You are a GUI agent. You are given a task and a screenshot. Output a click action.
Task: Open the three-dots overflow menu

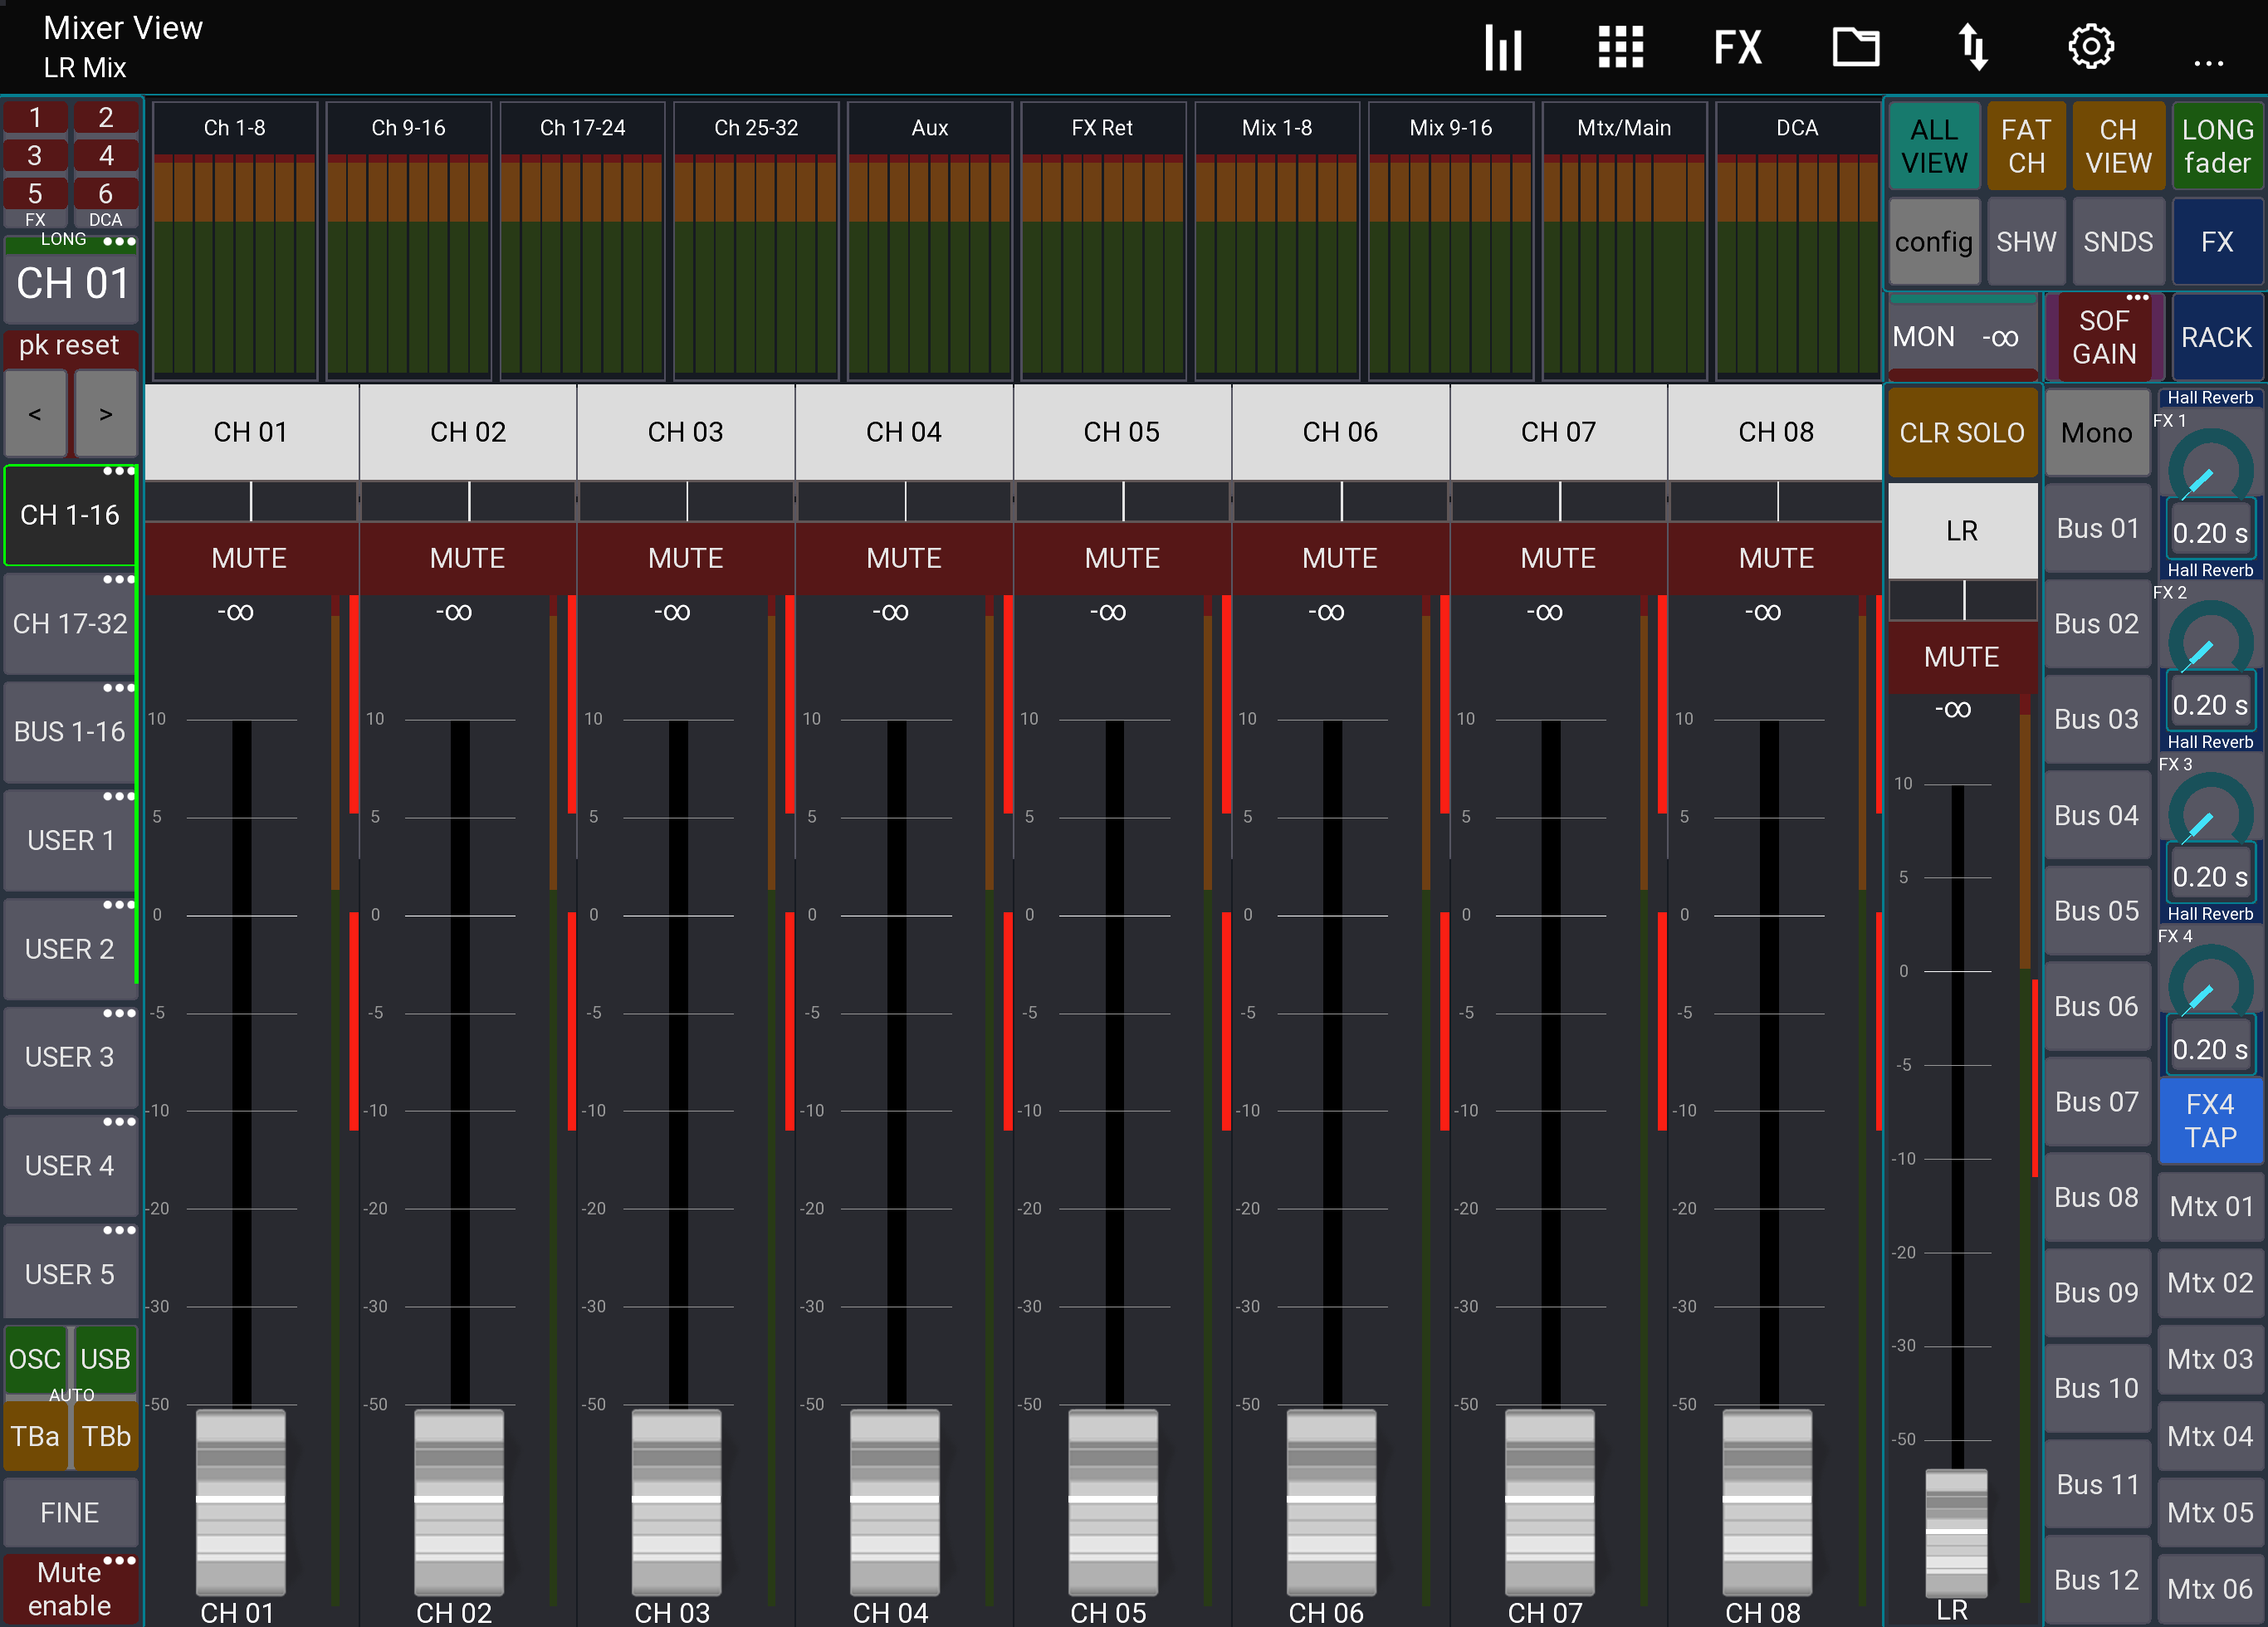coord(2208,62)
